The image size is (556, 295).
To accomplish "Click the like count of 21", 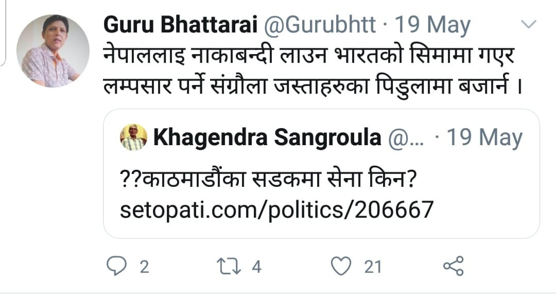I will [373, 267].
